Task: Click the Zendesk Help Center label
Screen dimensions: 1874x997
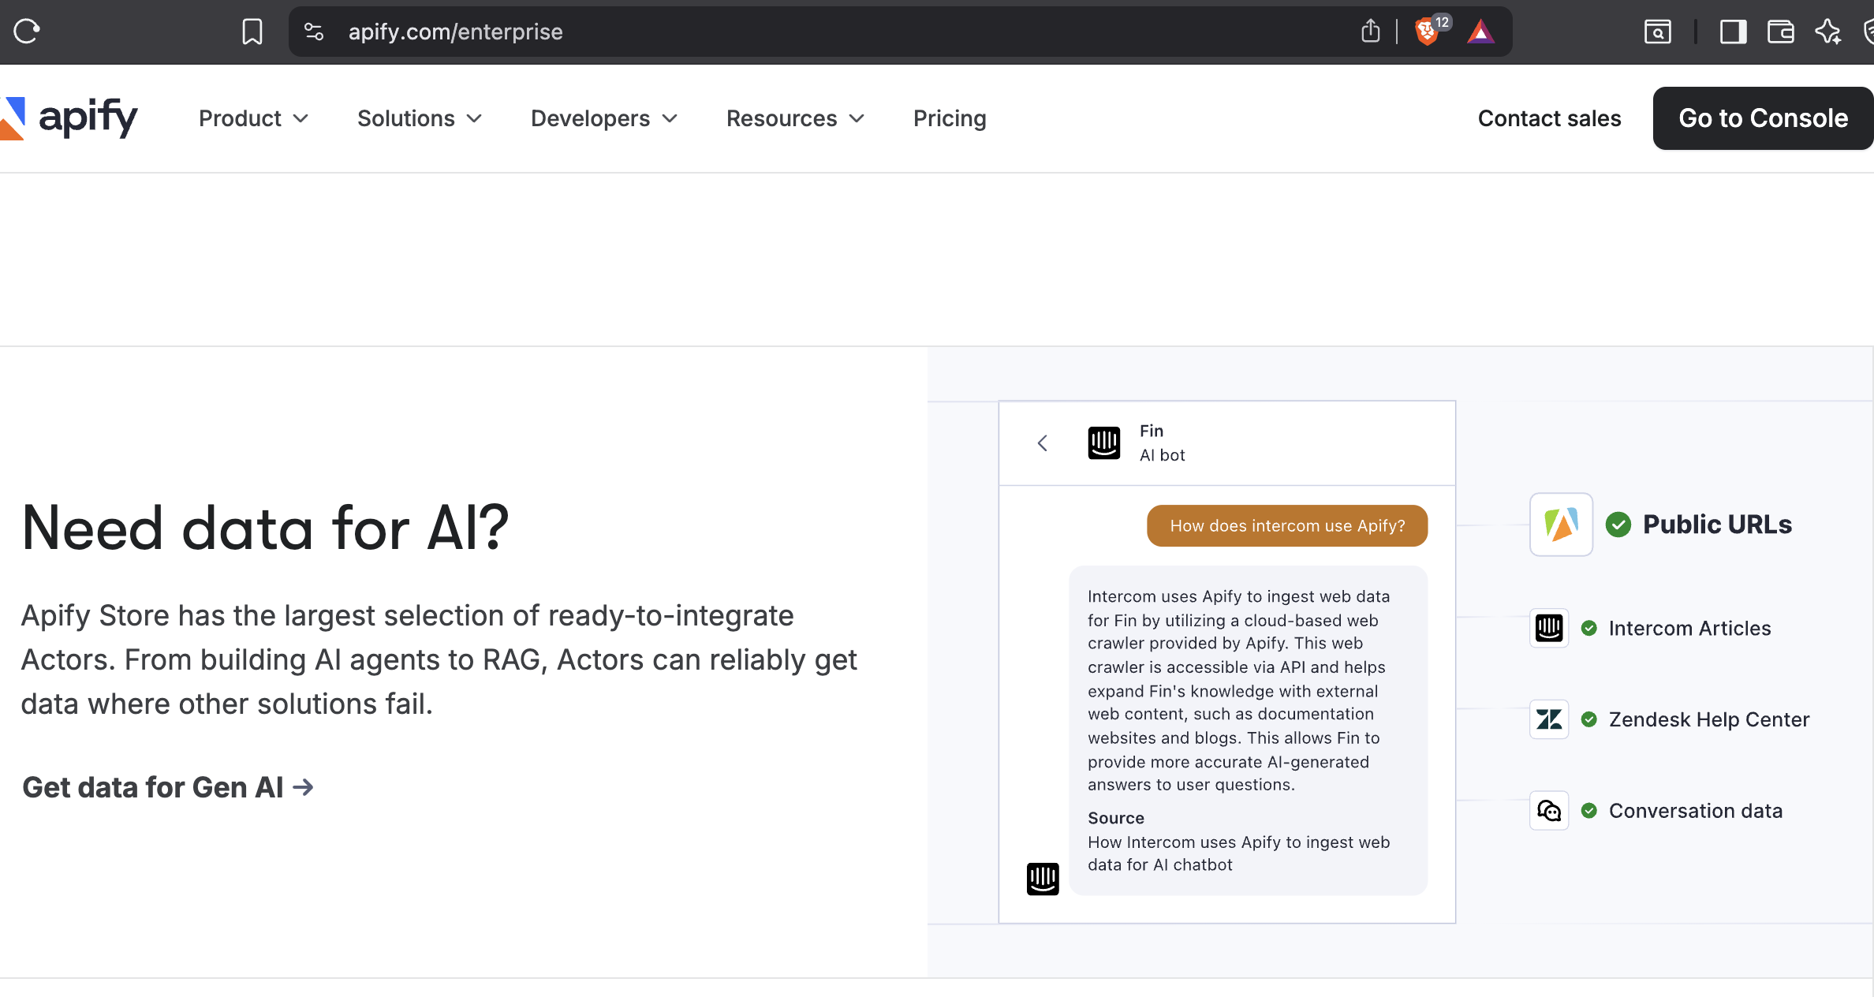Action: tap(1708, 719)
